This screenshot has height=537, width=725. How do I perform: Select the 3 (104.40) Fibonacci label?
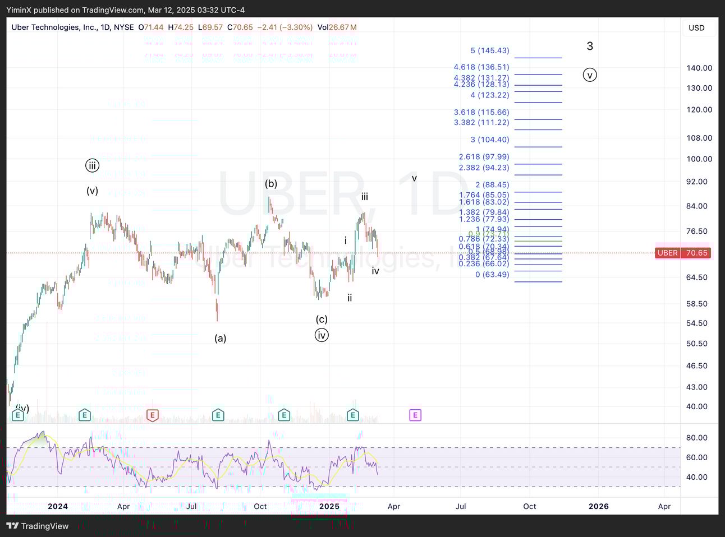pos(490,140)
